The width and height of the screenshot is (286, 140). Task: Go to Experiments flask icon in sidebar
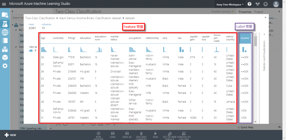pos(5,24)
